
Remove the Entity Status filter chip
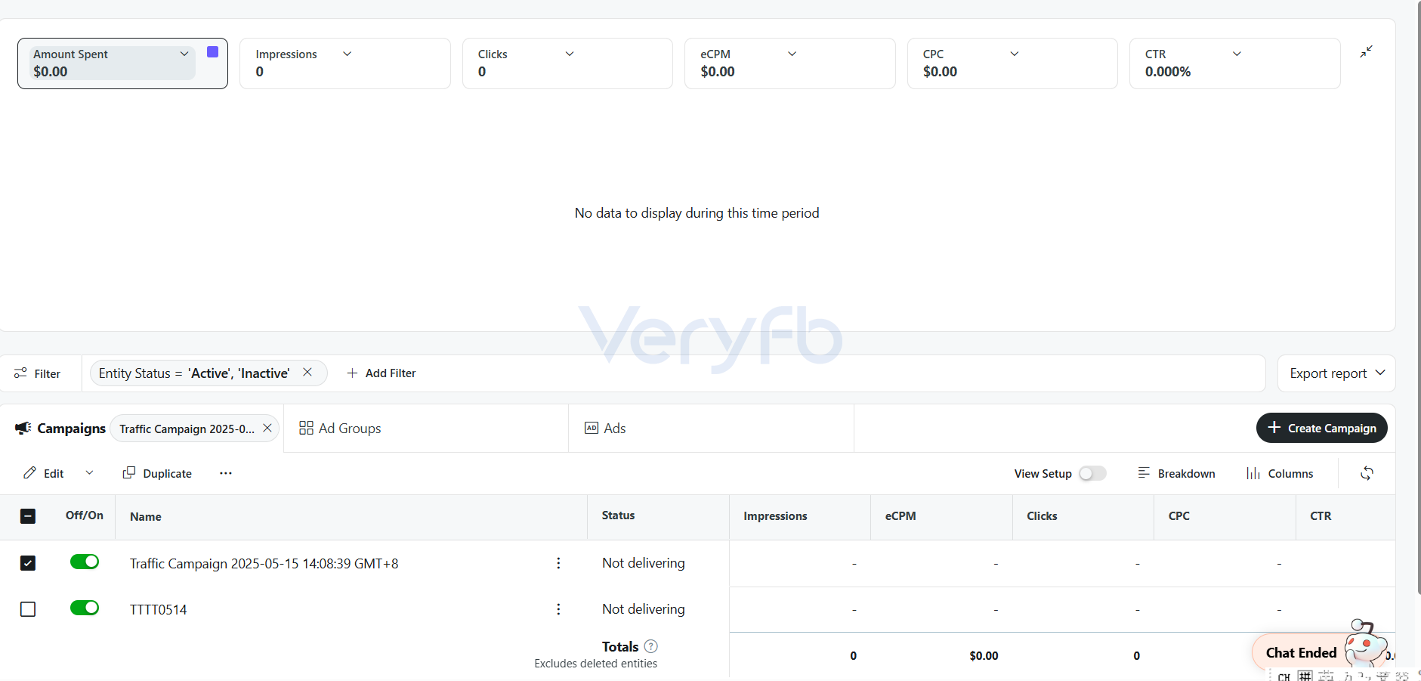click(x=307, y=372)
